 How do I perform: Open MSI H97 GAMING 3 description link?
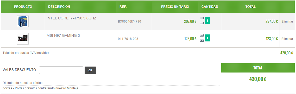(x=63, y=35)
